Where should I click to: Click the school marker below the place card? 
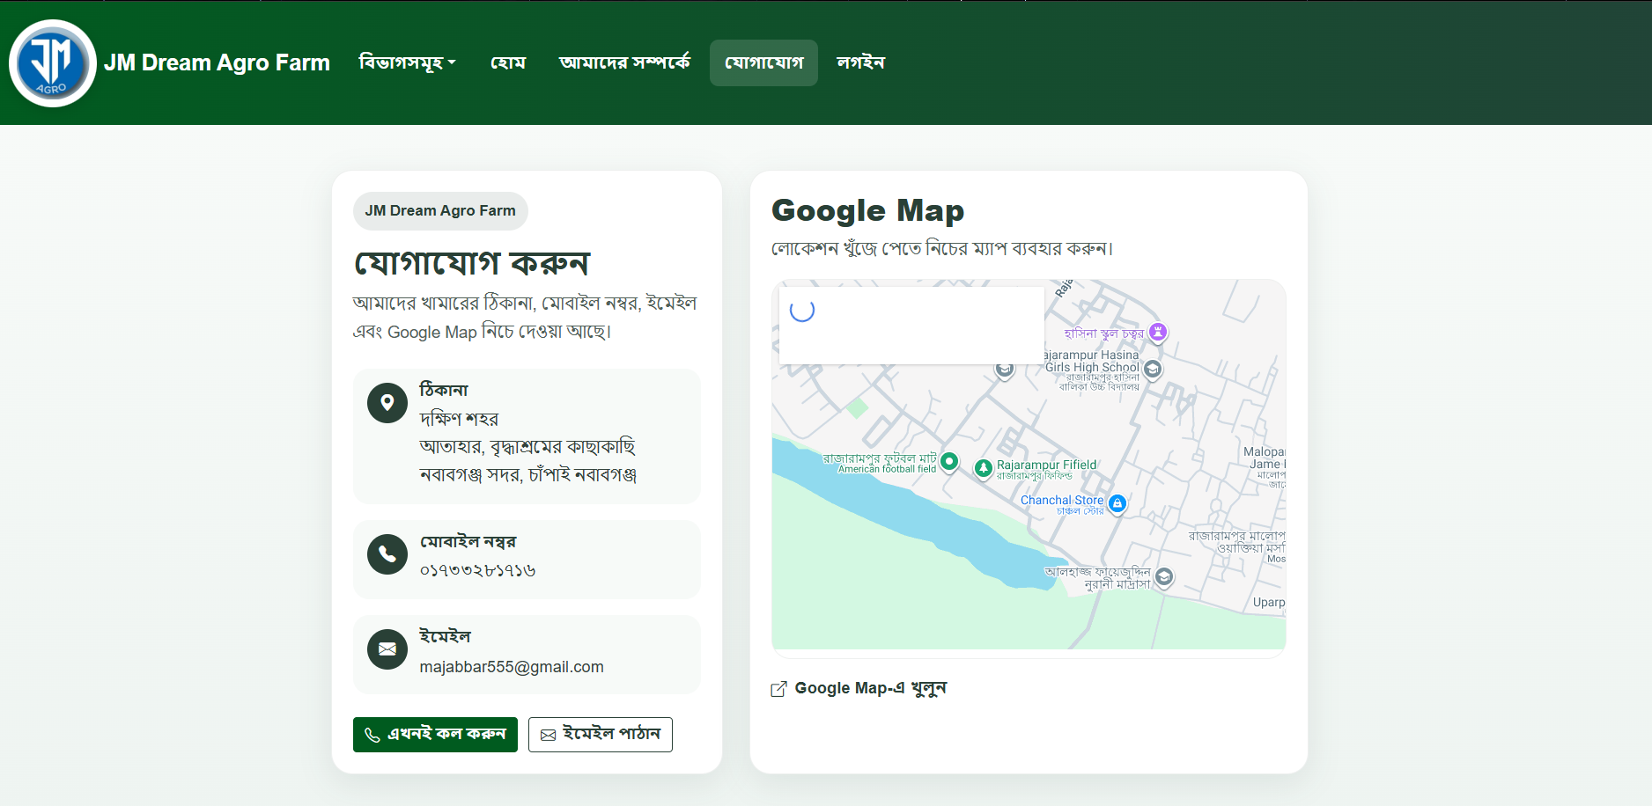[x=1005, y=370]
